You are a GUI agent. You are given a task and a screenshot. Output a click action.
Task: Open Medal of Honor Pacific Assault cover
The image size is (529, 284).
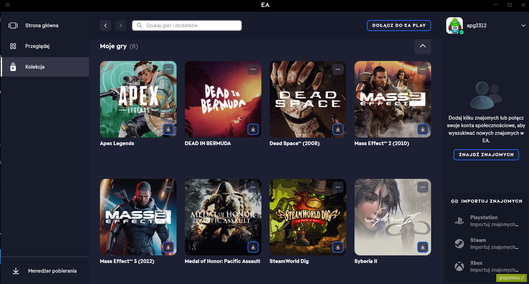(x=223, y=217)
